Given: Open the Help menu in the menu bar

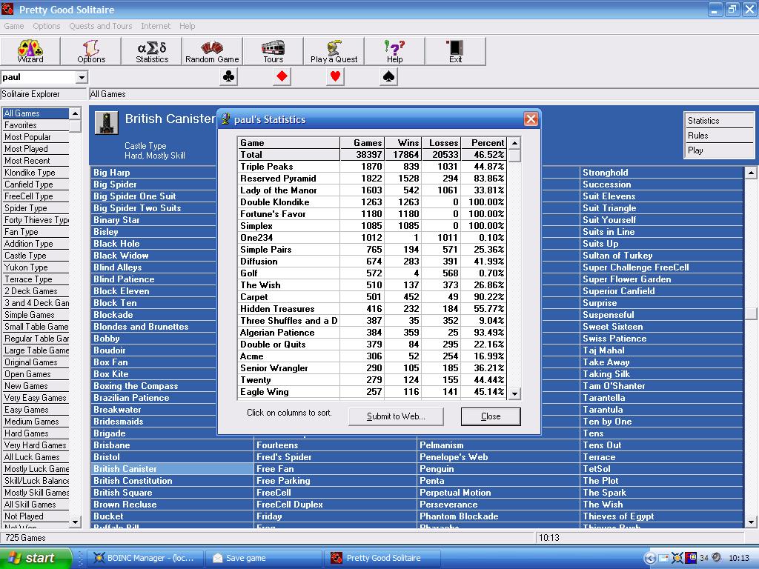Looking at the screenshot, I should click(188, 26).
